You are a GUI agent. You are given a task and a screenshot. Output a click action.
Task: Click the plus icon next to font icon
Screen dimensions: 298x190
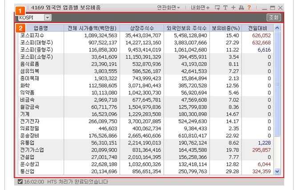point(233,8)
